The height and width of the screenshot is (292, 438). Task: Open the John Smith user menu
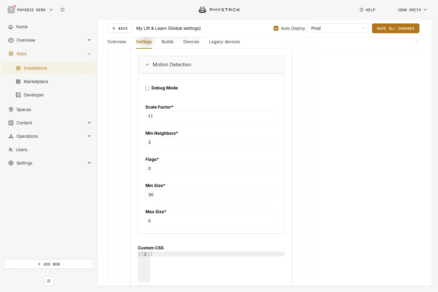tap(412, 10)
